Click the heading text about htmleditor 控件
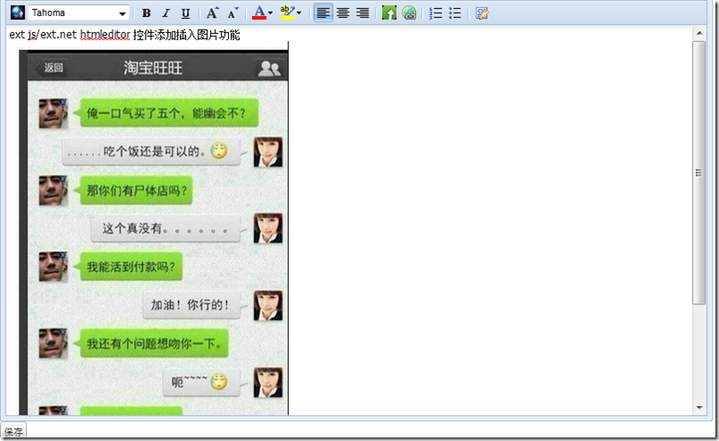Image resolution: width=719 pixels, height=441 pixels. tap(124, 35)
